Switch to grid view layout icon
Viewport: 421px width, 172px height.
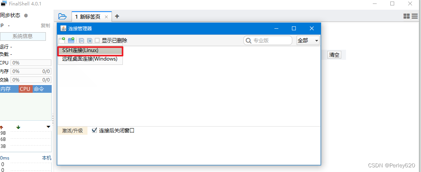[x=407, y=16]
